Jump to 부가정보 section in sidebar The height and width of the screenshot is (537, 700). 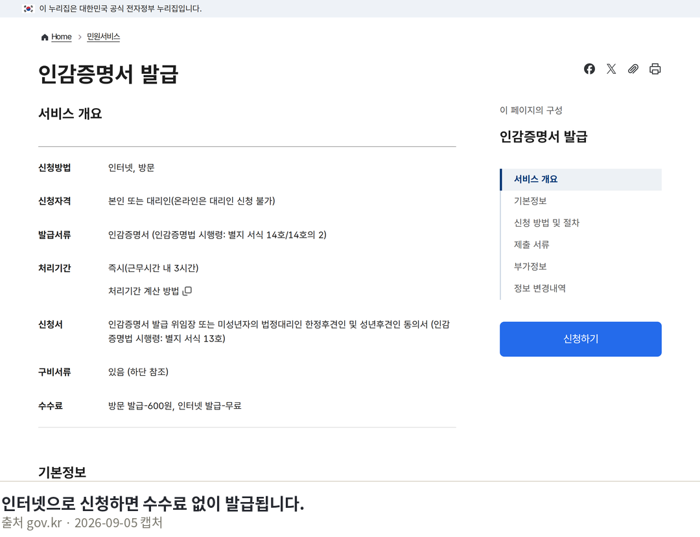[x=530, y=267]
